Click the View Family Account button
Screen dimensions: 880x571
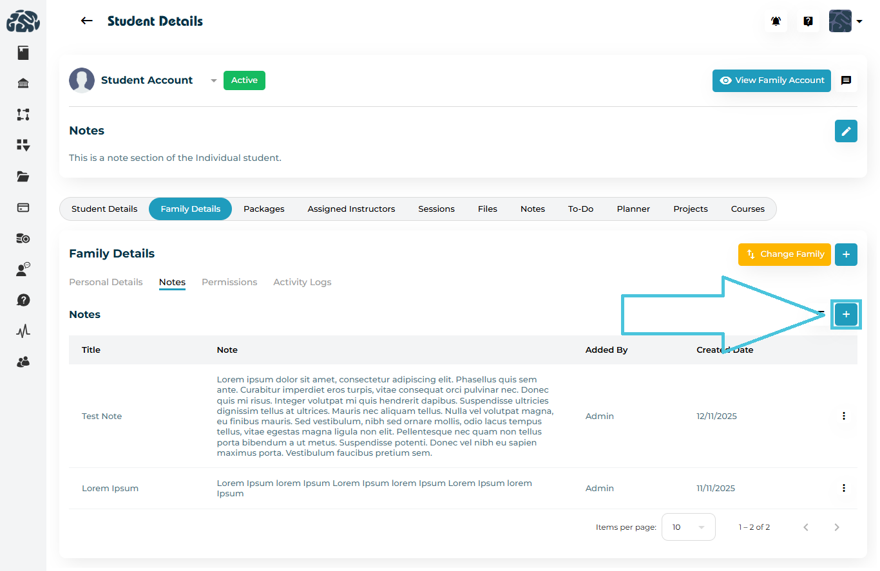coord(771,80)
